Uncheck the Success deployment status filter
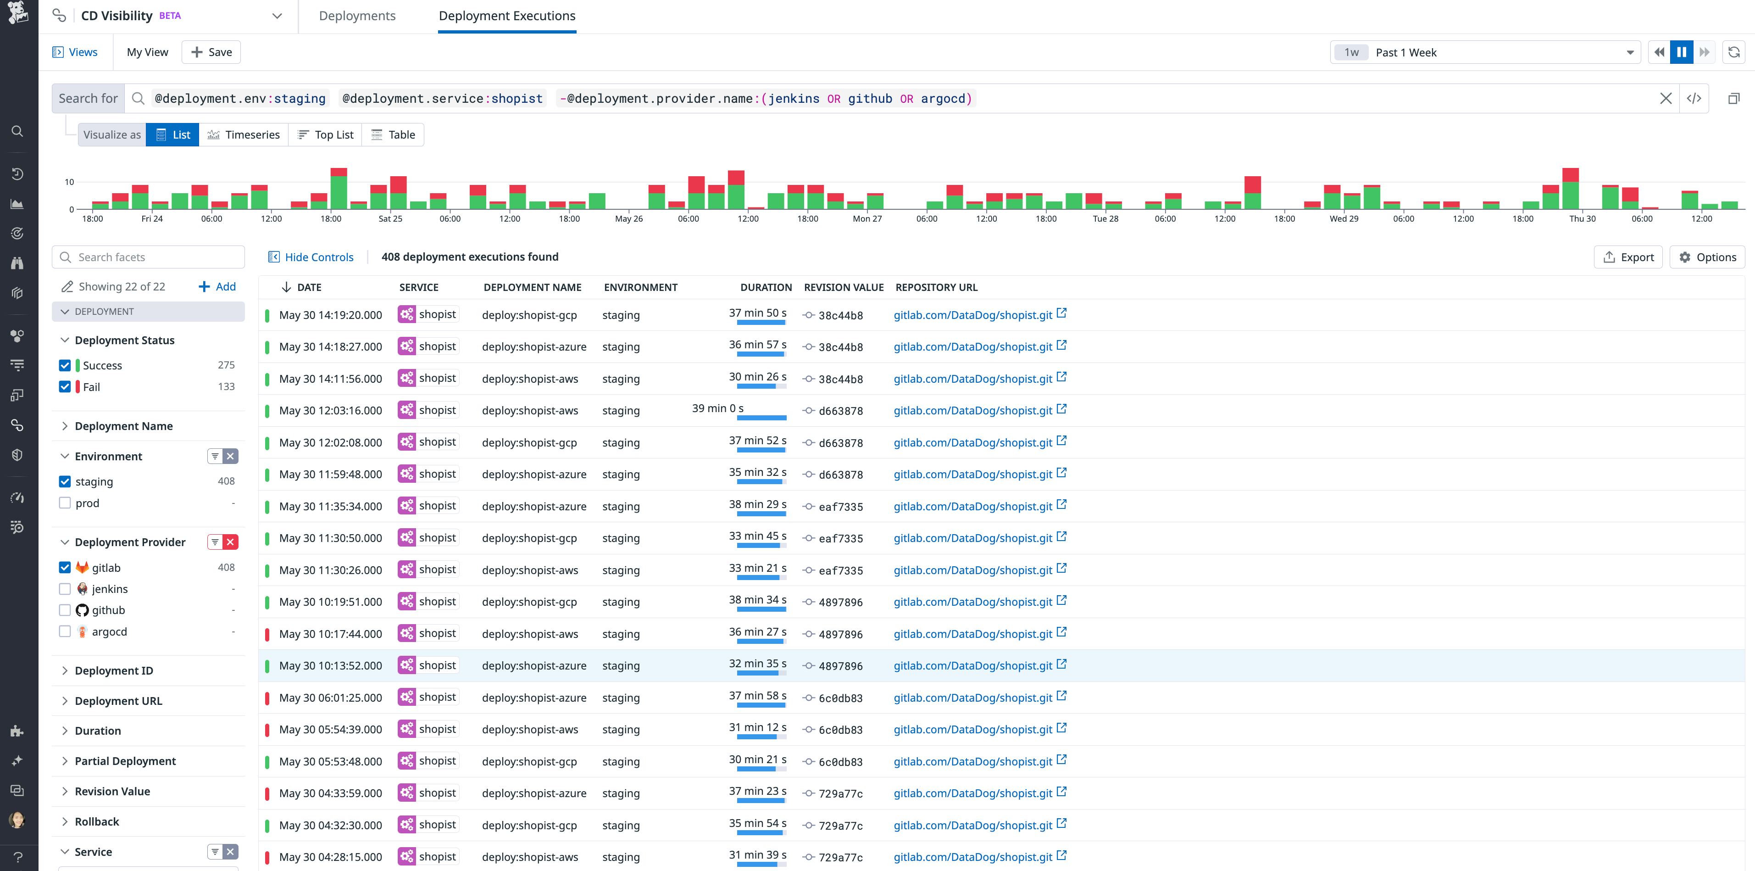 pyautogui.click(x=65, y=365)
